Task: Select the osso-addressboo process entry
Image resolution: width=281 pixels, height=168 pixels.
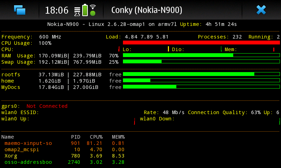Action: 63,162
